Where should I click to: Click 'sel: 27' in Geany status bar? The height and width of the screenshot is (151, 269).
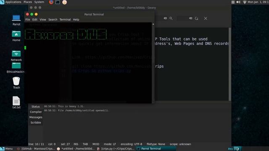(x=65, y=144)
